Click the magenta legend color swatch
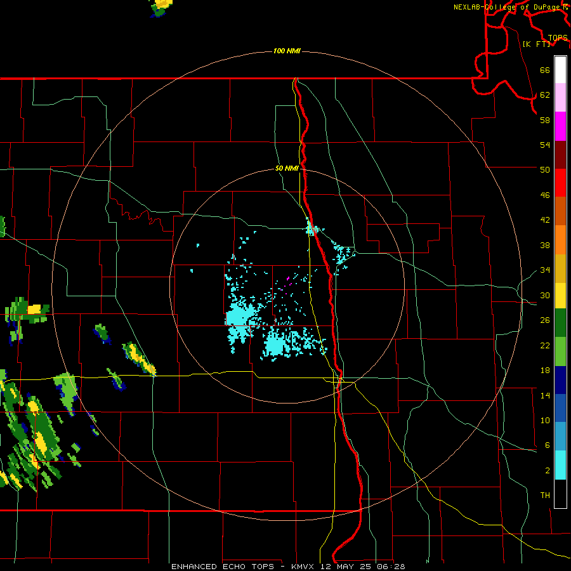This screenshot has height=571, width=571. pyautogui.click(x=560, y=126)
